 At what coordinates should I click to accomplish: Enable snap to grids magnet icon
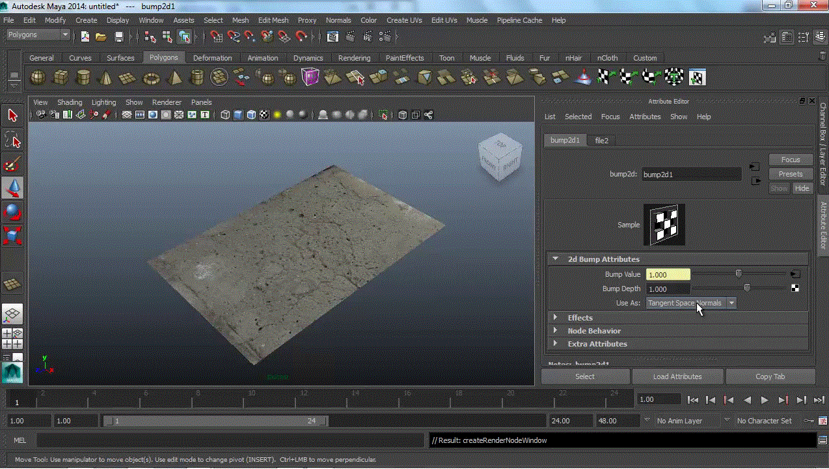(217, 36)
